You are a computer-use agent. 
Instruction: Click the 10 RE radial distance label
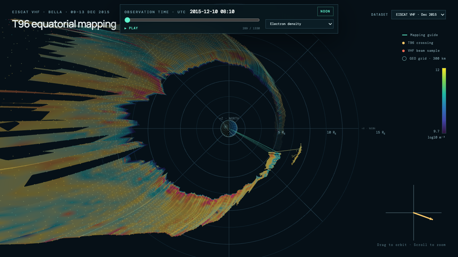[x=331, y=132]
